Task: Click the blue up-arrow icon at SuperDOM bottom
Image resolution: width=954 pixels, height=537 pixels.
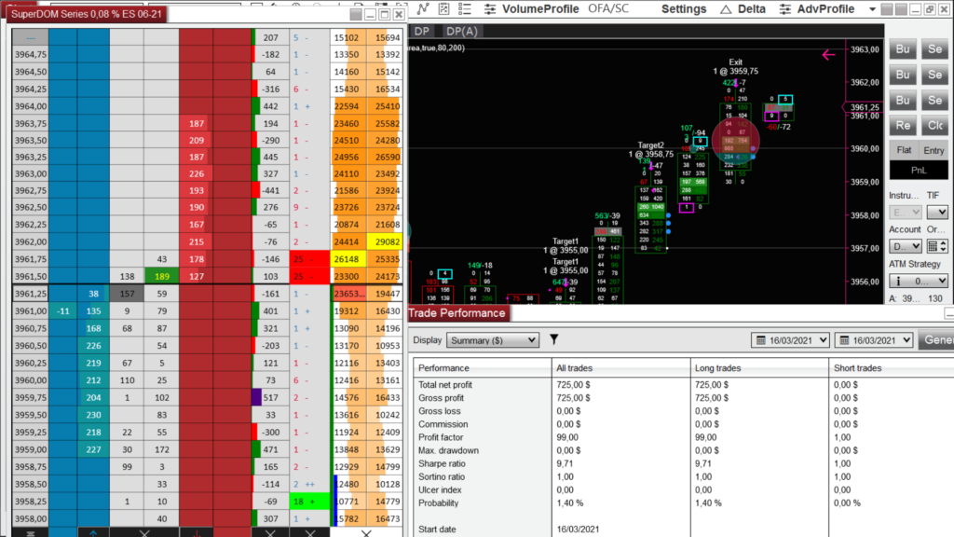Action: click(x=93, y=534)
